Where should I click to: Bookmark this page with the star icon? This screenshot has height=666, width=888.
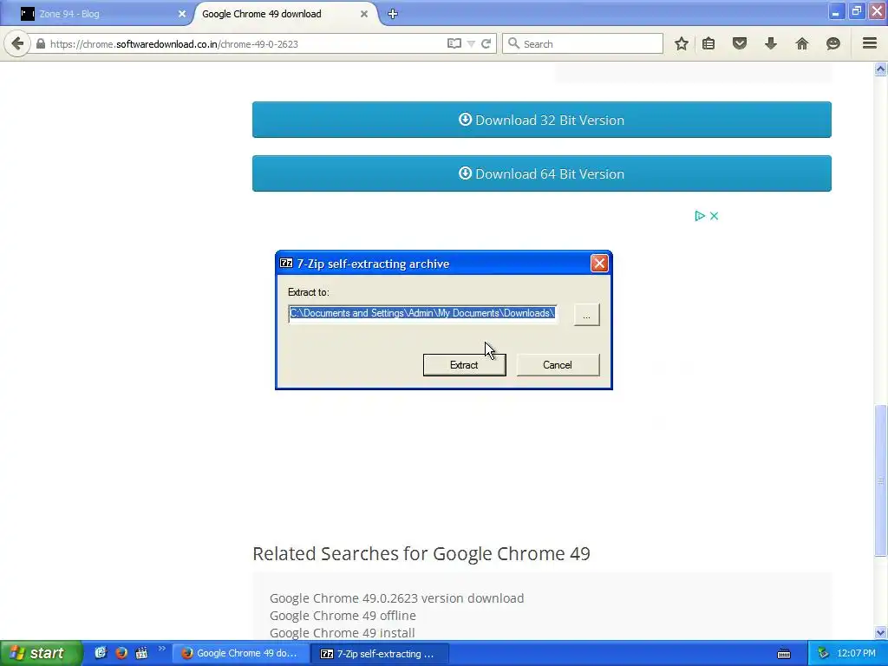(682, 43)
